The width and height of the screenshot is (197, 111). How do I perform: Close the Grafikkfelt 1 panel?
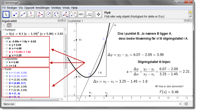tap(191, 21)
